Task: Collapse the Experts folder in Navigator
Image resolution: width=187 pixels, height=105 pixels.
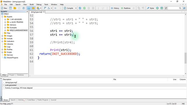Action: 2,17
